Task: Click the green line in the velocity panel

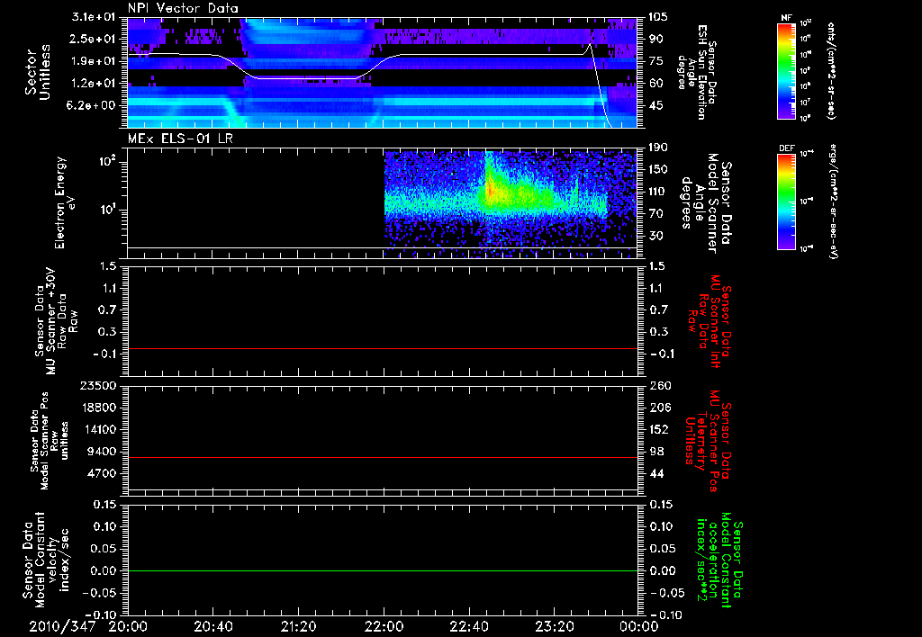Action: pos(383,570)
